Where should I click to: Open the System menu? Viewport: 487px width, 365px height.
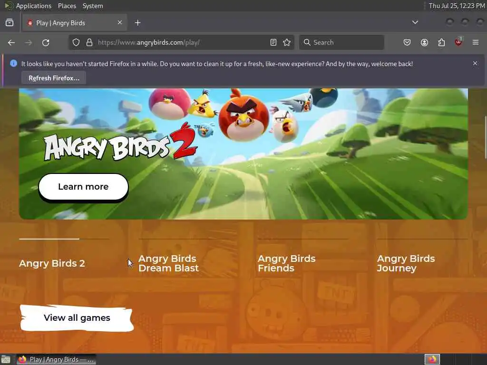[93, 6]
